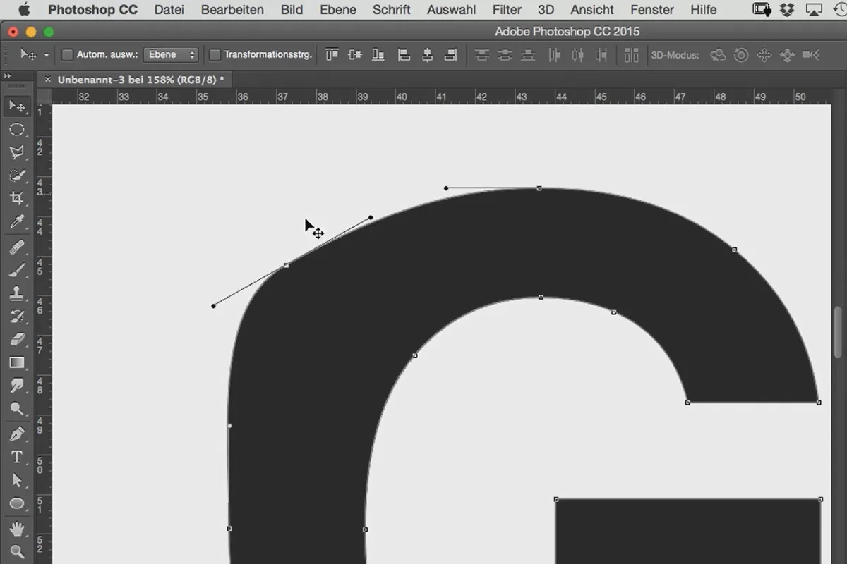Click align bottom edges icon
The image size is (847, 564).
378,55
